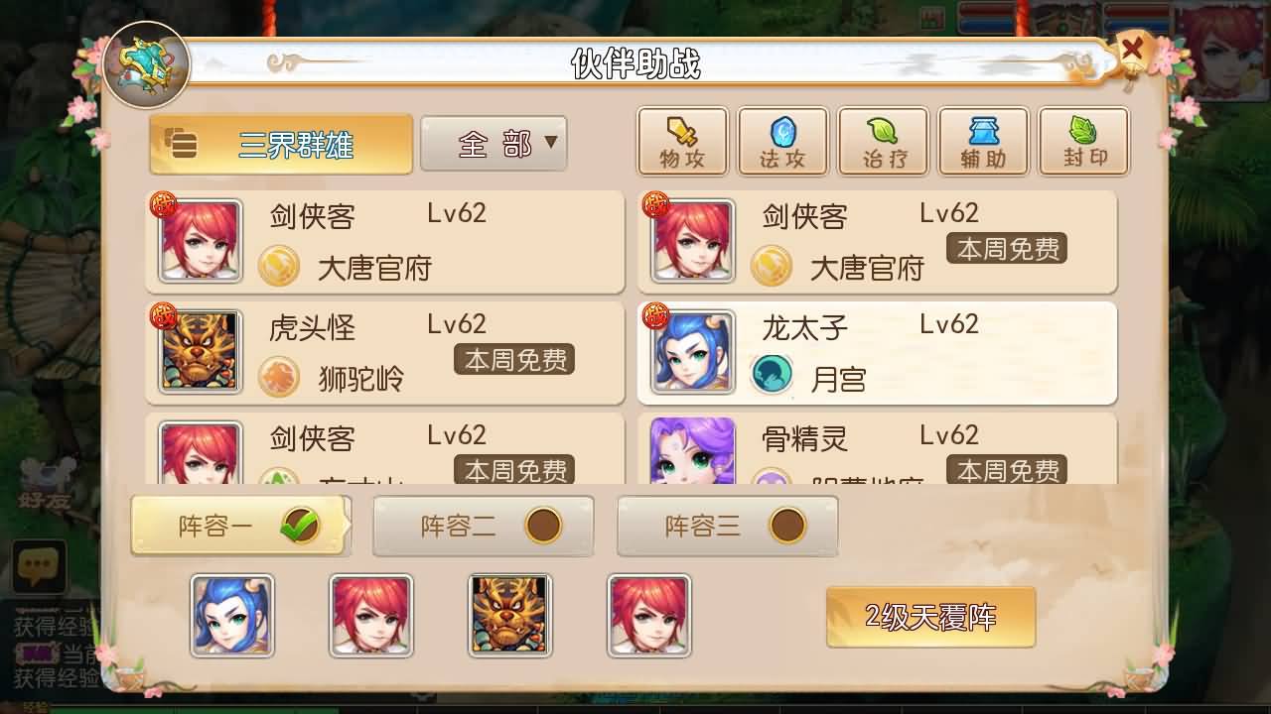
Task: Switch to the 阵容二 lineup
Action: click(483, 526)
